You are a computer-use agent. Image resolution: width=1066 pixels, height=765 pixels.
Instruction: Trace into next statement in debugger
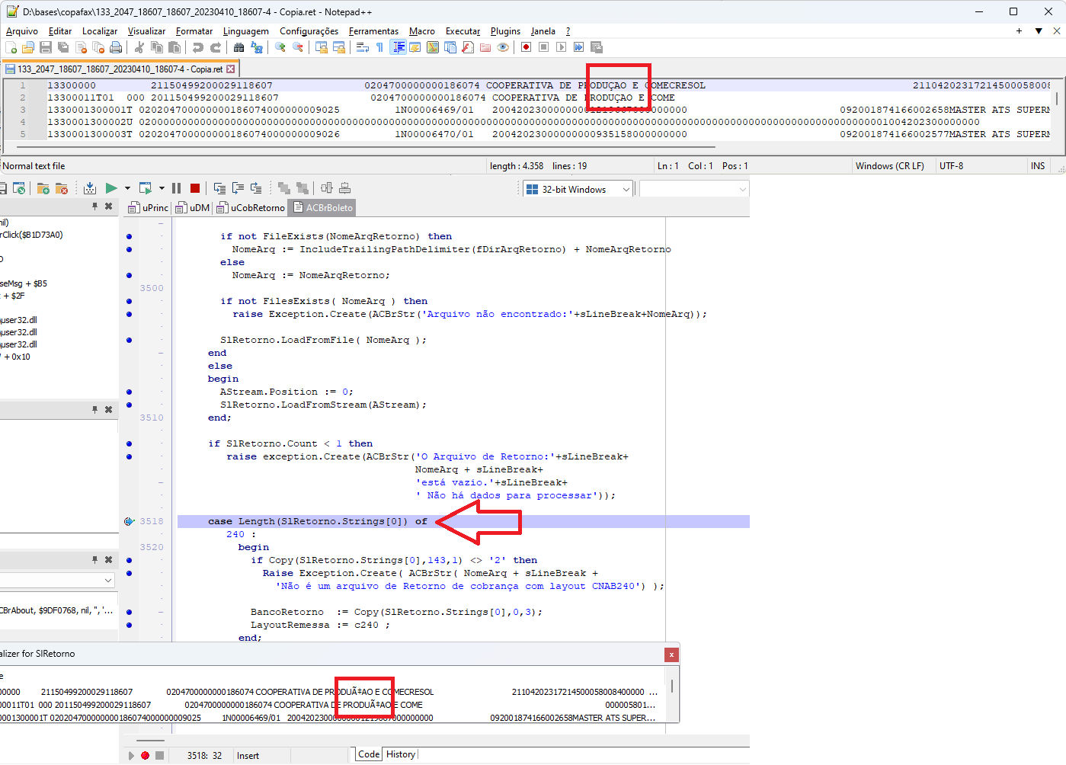pyautogui.click(x=219, y=188)
